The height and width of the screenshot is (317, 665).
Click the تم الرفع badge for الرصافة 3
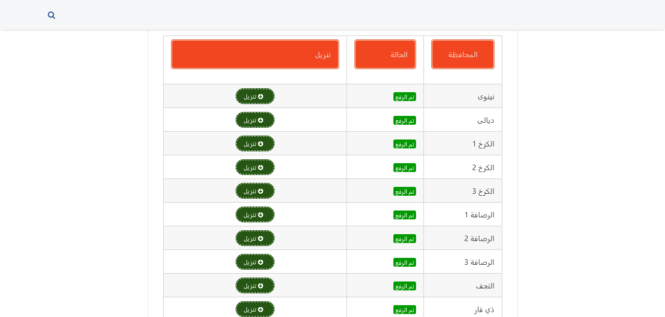click(404, 262)
